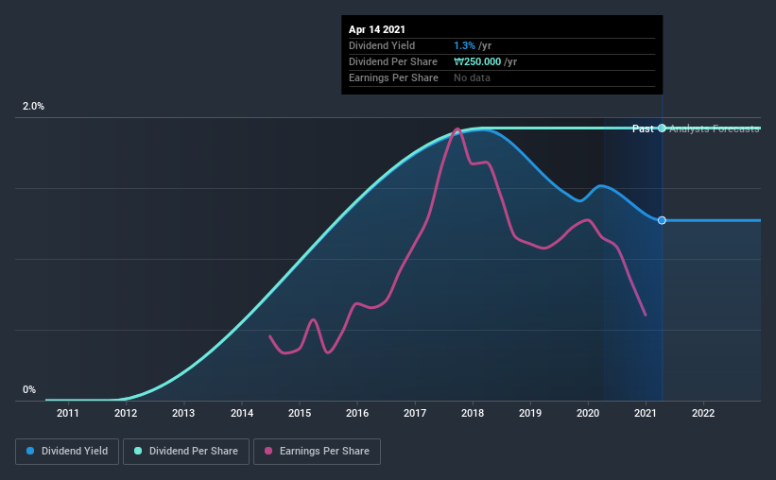This screenshot has height=480, width=776.
Task: Select the teal marker next to Past label
Action: pyautogui.click(x=662, y=129)
